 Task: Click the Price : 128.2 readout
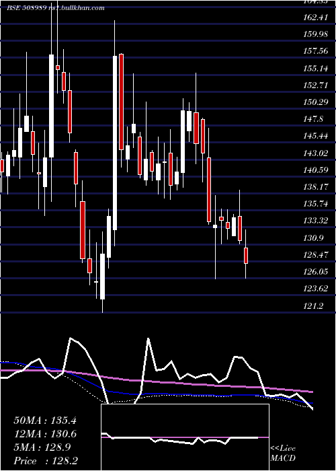click(x=46, y=461)
